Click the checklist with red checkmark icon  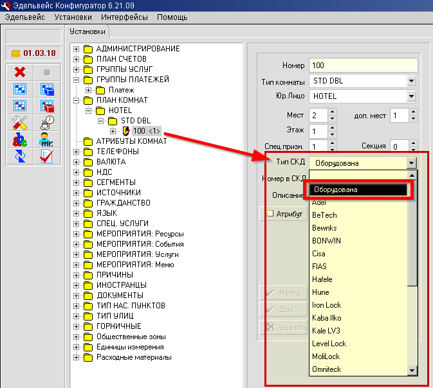click(47, 156)
